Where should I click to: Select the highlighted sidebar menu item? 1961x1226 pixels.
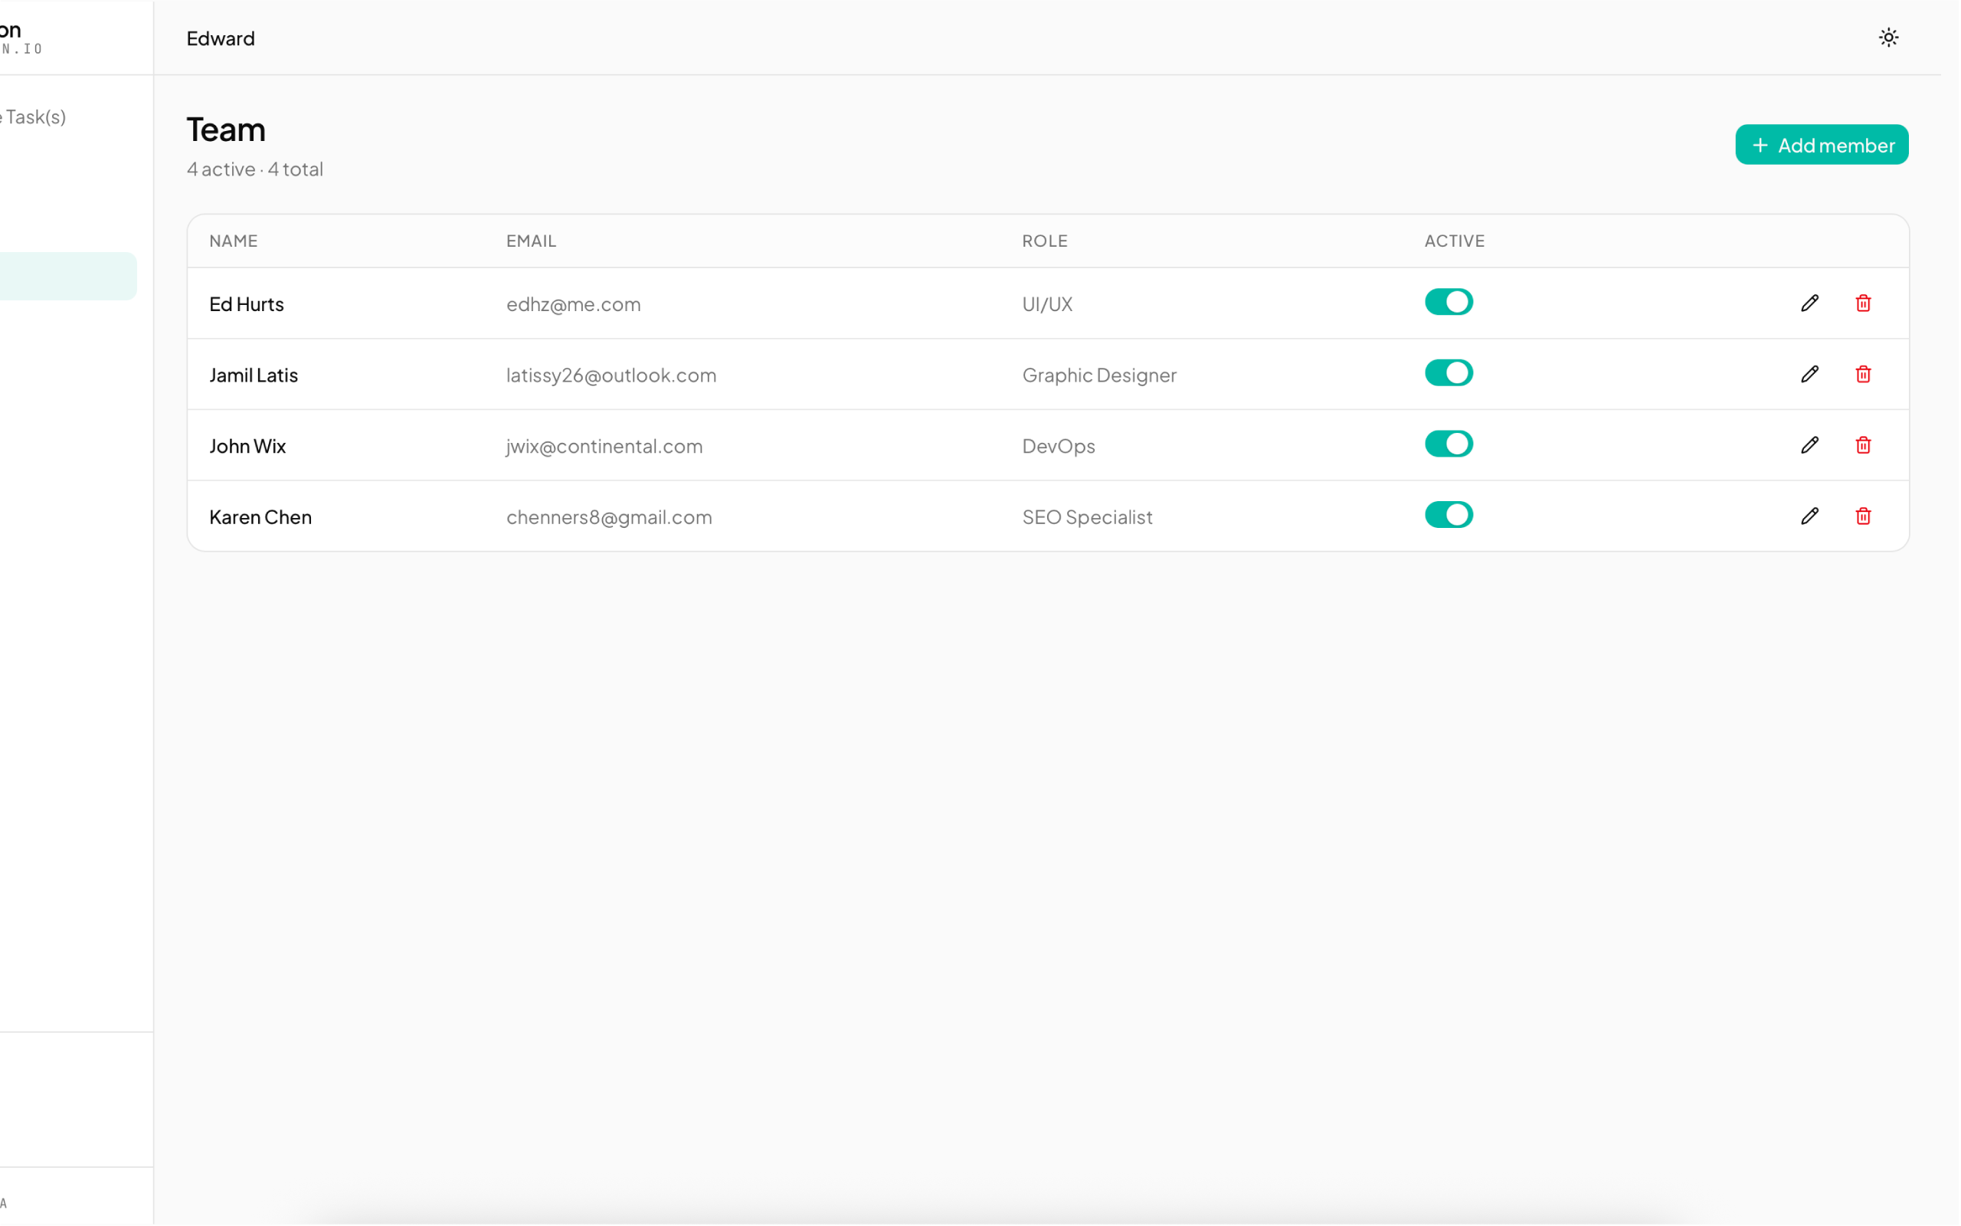pos(67,277)
